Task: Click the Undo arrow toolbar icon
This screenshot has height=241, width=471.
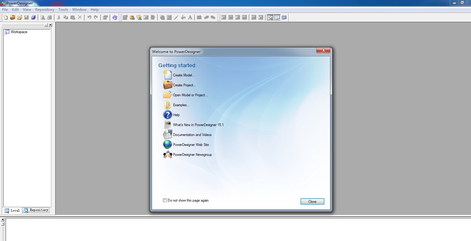Action: 89,17
